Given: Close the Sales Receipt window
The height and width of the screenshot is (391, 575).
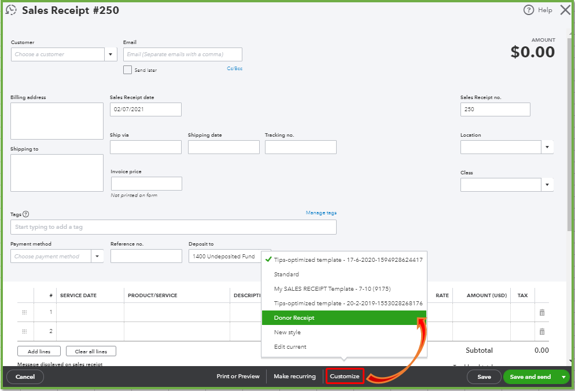Looking at the screenshot, I should coord(565,10).
